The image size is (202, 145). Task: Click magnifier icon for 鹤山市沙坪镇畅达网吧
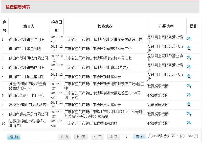click(189, 67)
